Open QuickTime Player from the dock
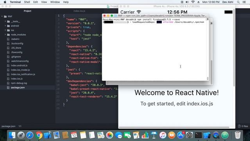250x141 pixels. click(216, 135)
